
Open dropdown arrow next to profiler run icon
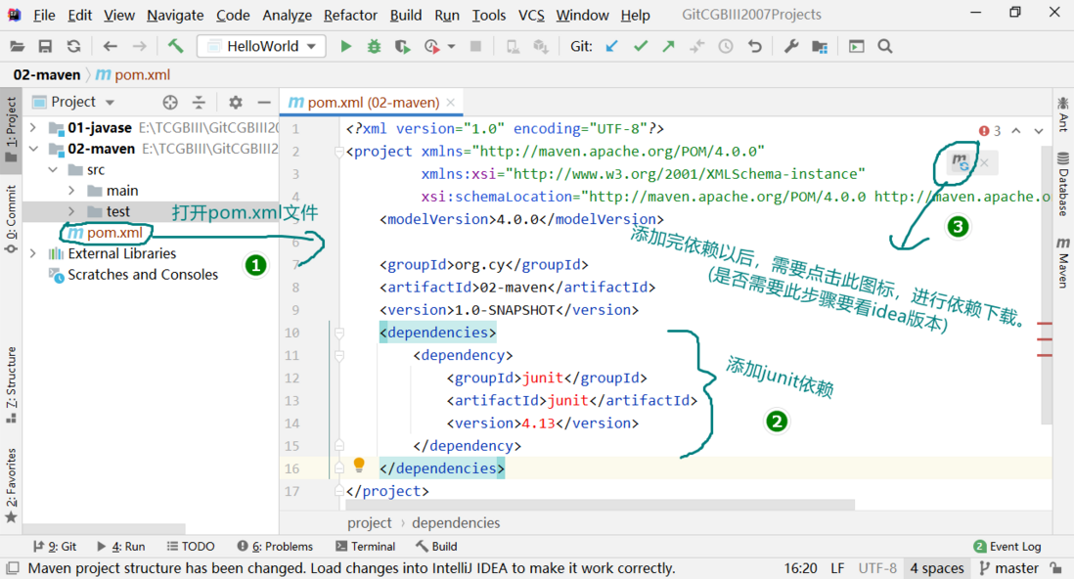pos(451,47)
